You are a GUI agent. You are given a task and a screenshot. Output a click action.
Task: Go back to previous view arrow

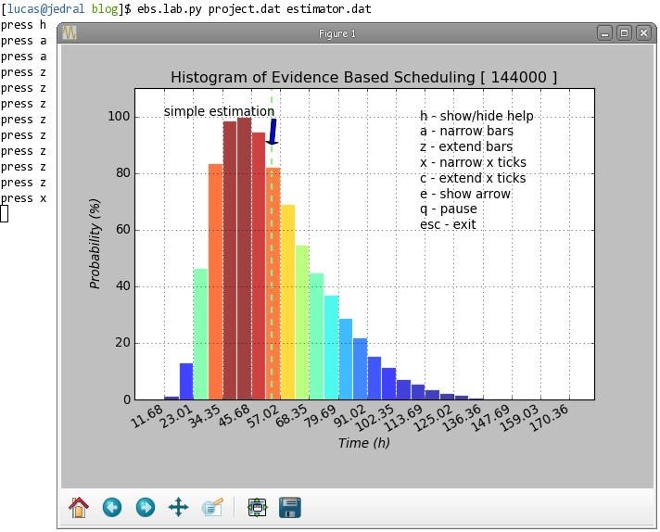112,507
